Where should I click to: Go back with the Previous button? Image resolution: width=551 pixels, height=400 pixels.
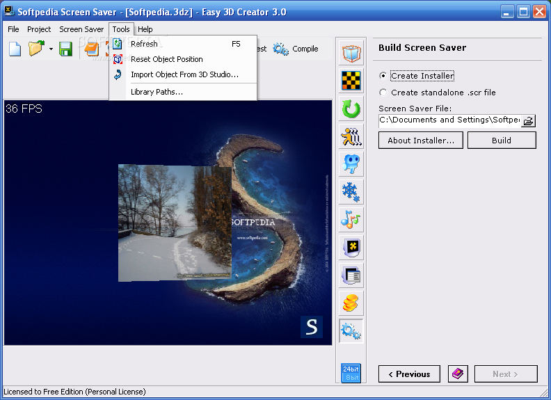(x=409, y=374)
